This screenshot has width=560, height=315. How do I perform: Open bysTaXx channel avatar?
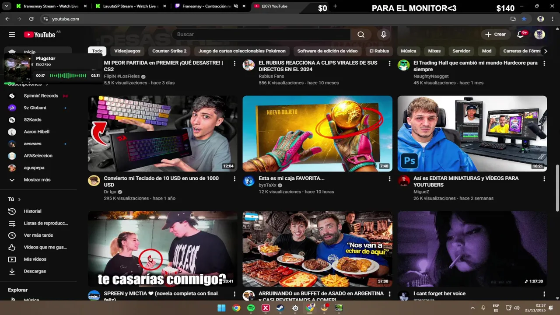(249, 181)
